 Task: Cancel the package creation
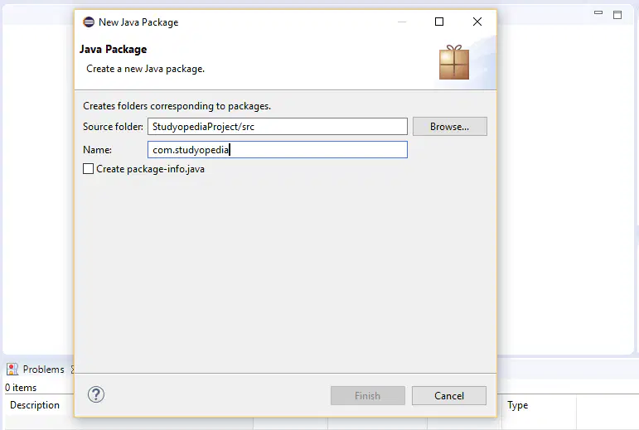[x=448, y=396]
